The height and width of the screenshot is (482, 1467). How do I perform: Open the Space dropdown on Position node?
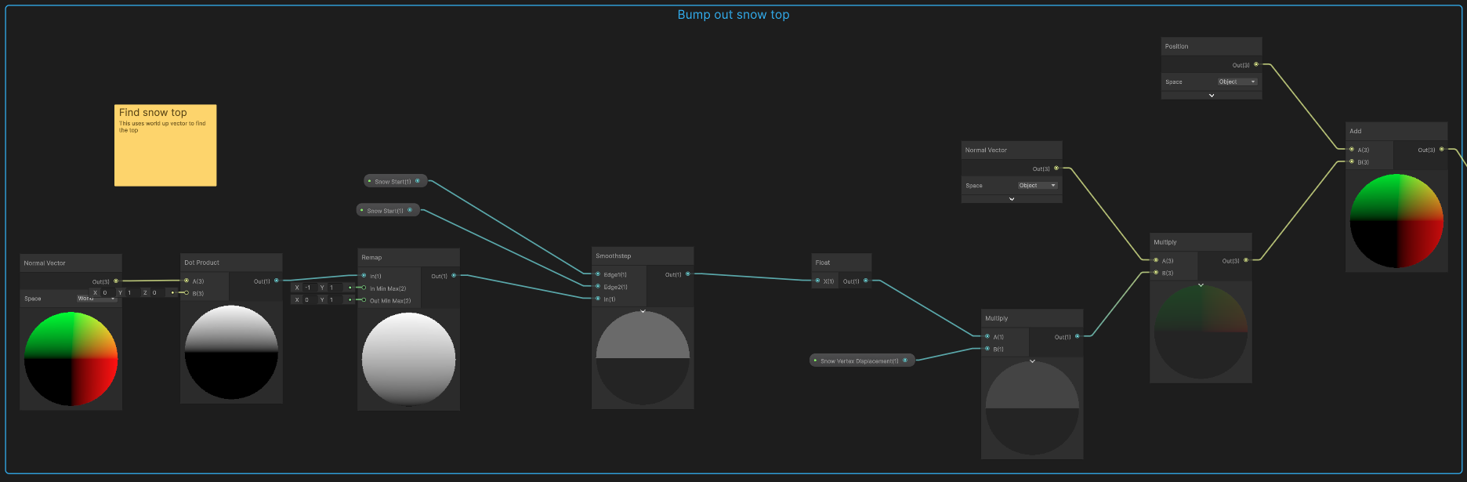(1237, 82)
